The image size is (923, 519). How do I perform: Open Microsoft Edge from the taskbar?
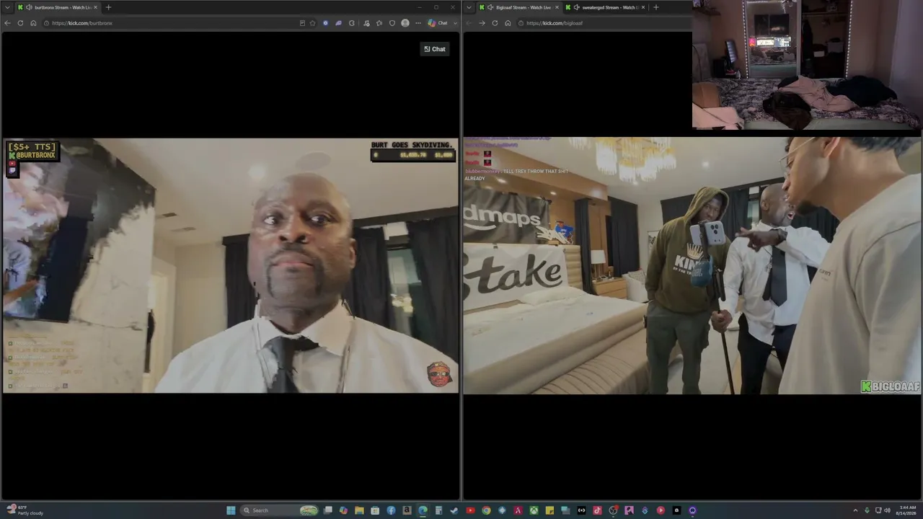[423, 510]
